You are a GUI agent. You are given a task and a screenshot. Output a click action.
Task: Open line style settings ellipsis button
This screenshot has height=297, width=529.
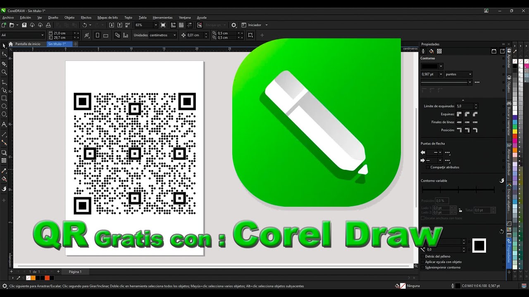pyautogui.click(x=477, y=82)
